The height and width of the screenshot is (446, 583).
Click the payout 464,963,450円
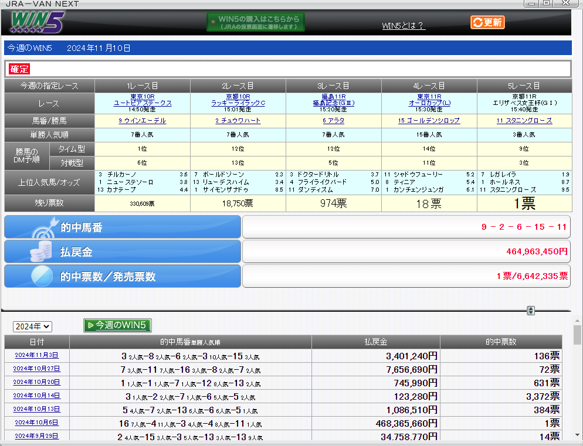537,251
